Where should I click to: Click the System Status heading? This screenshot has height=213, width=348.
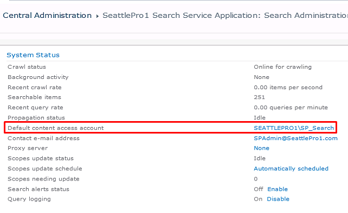(33, 55)
